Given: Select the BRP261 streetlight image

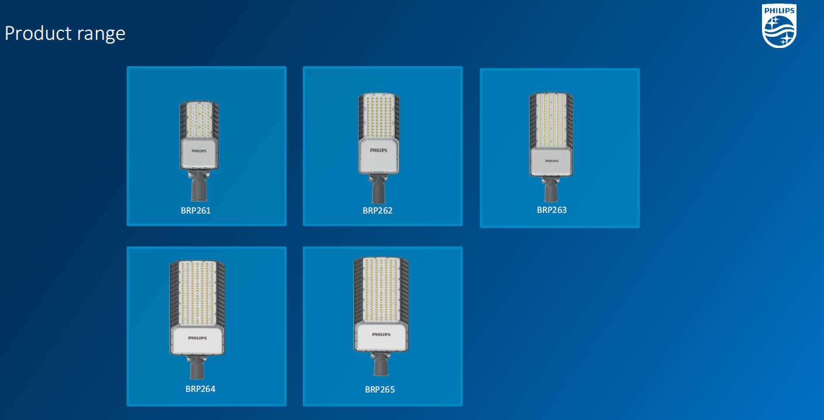Looking at the screenshot, I should tap(199, 152).
